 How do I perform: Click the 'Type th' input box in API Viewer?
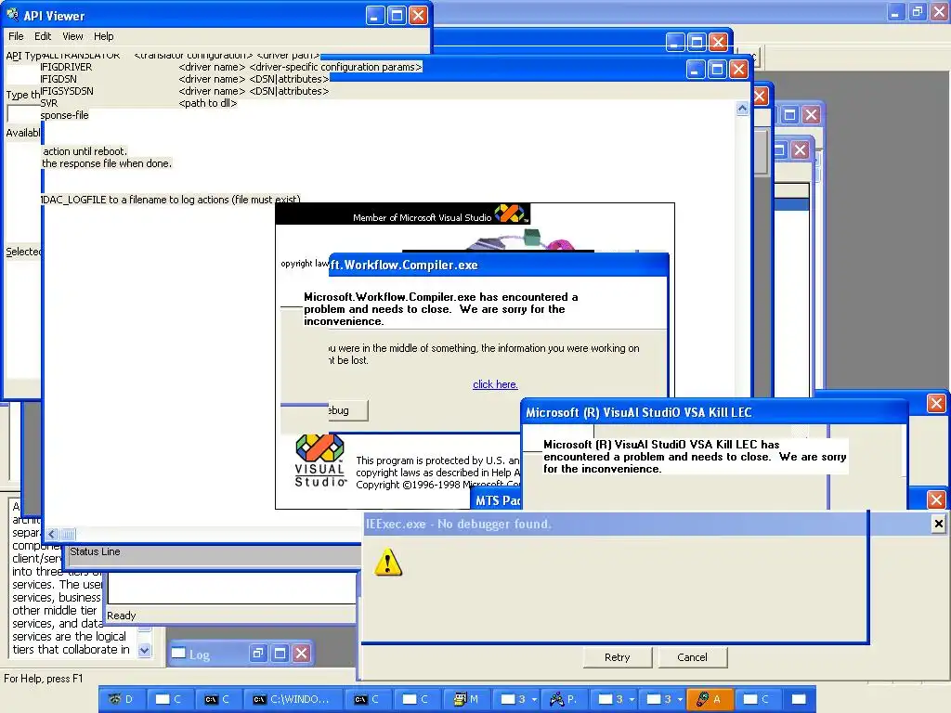pyautogui.click(x=23, y=113)
